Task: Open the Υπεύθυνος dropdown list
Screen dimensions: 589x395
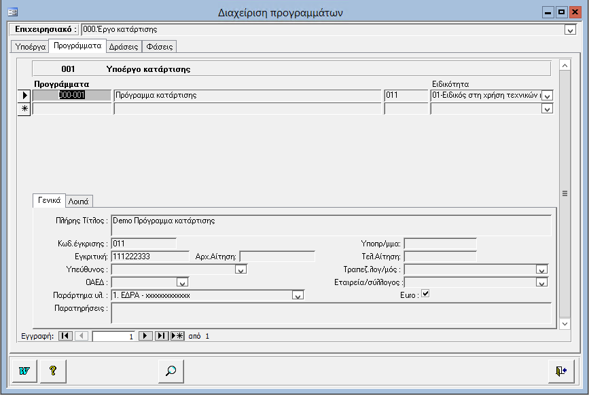Action: click(240, 269)
